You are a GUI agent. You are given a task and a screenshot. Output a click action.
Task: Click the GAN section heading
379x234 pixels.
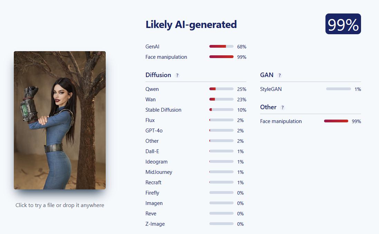pos(267,75)
